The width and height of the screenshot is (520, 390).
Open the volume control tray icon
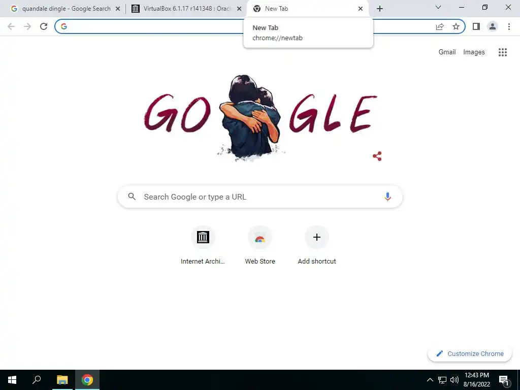454,380
